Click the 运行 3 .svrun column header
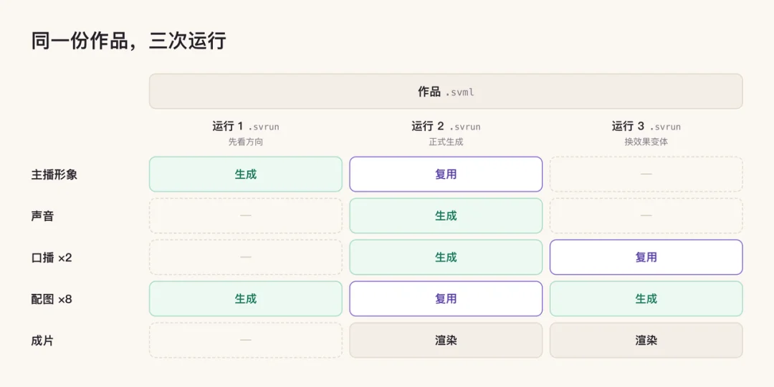This screenshot has height=387, width=774. [x=646, y=127]
